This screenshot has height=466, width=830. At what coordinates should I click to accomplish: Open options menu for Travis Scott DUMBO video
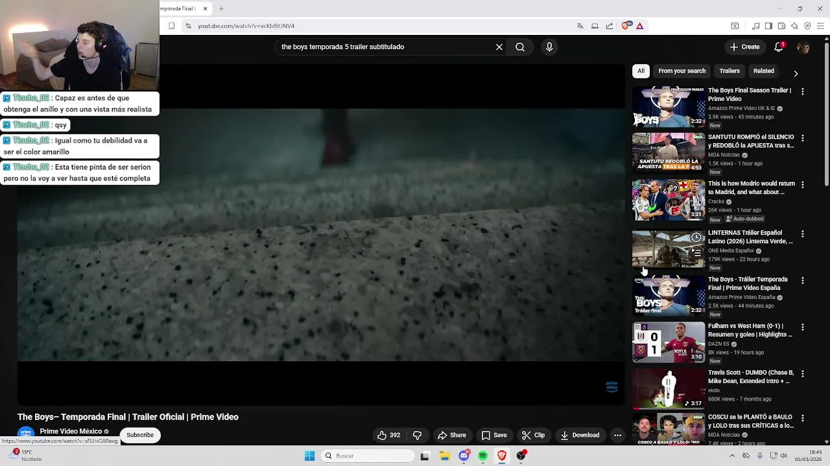803,374
